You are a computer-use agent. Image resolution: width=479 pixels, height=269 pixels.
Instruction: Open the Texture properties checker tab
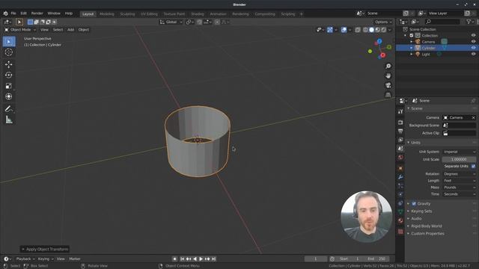tap(400, 232)
